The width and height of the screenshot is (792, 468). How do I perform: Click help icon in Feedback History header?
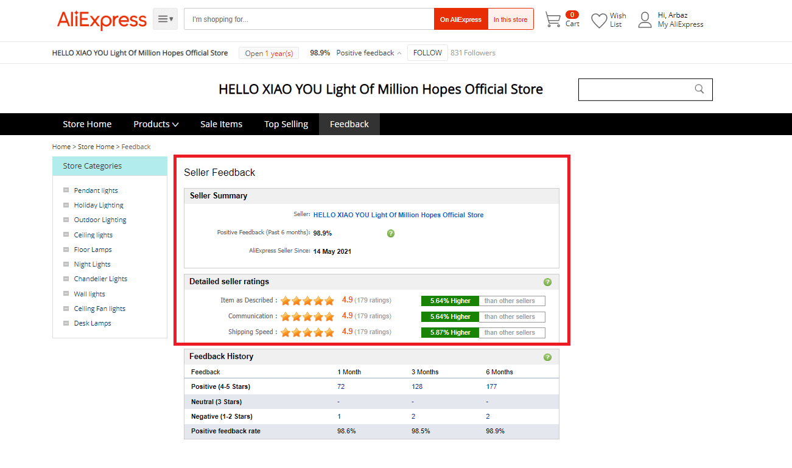[x=547, y=357]
